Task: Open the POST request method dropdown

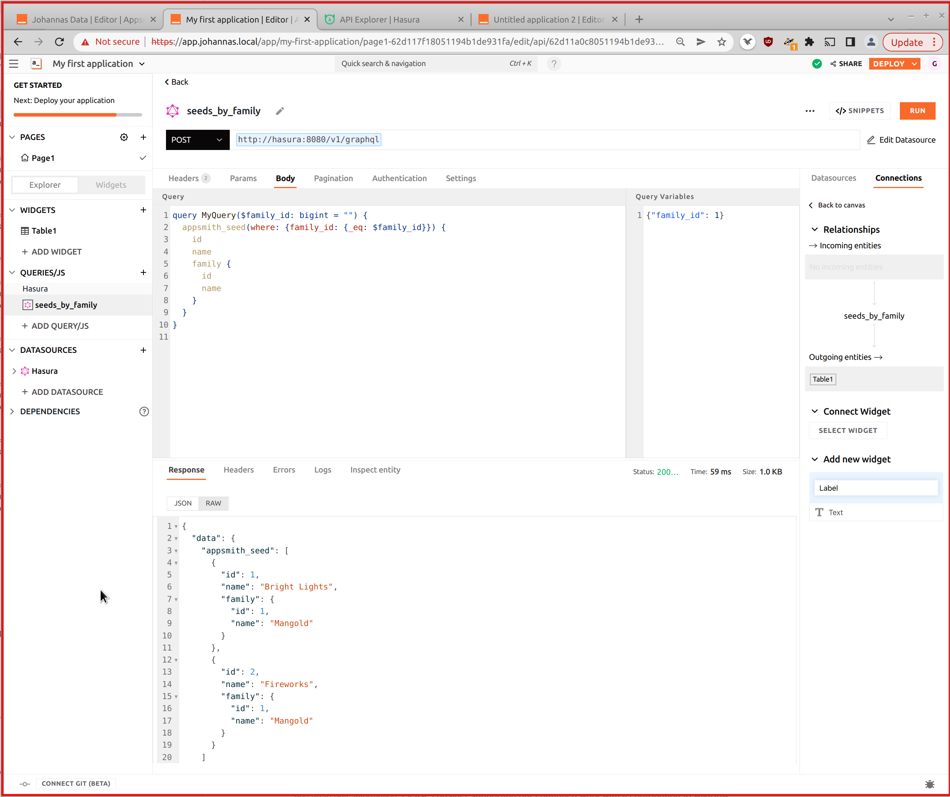Action: click(219, 140)
